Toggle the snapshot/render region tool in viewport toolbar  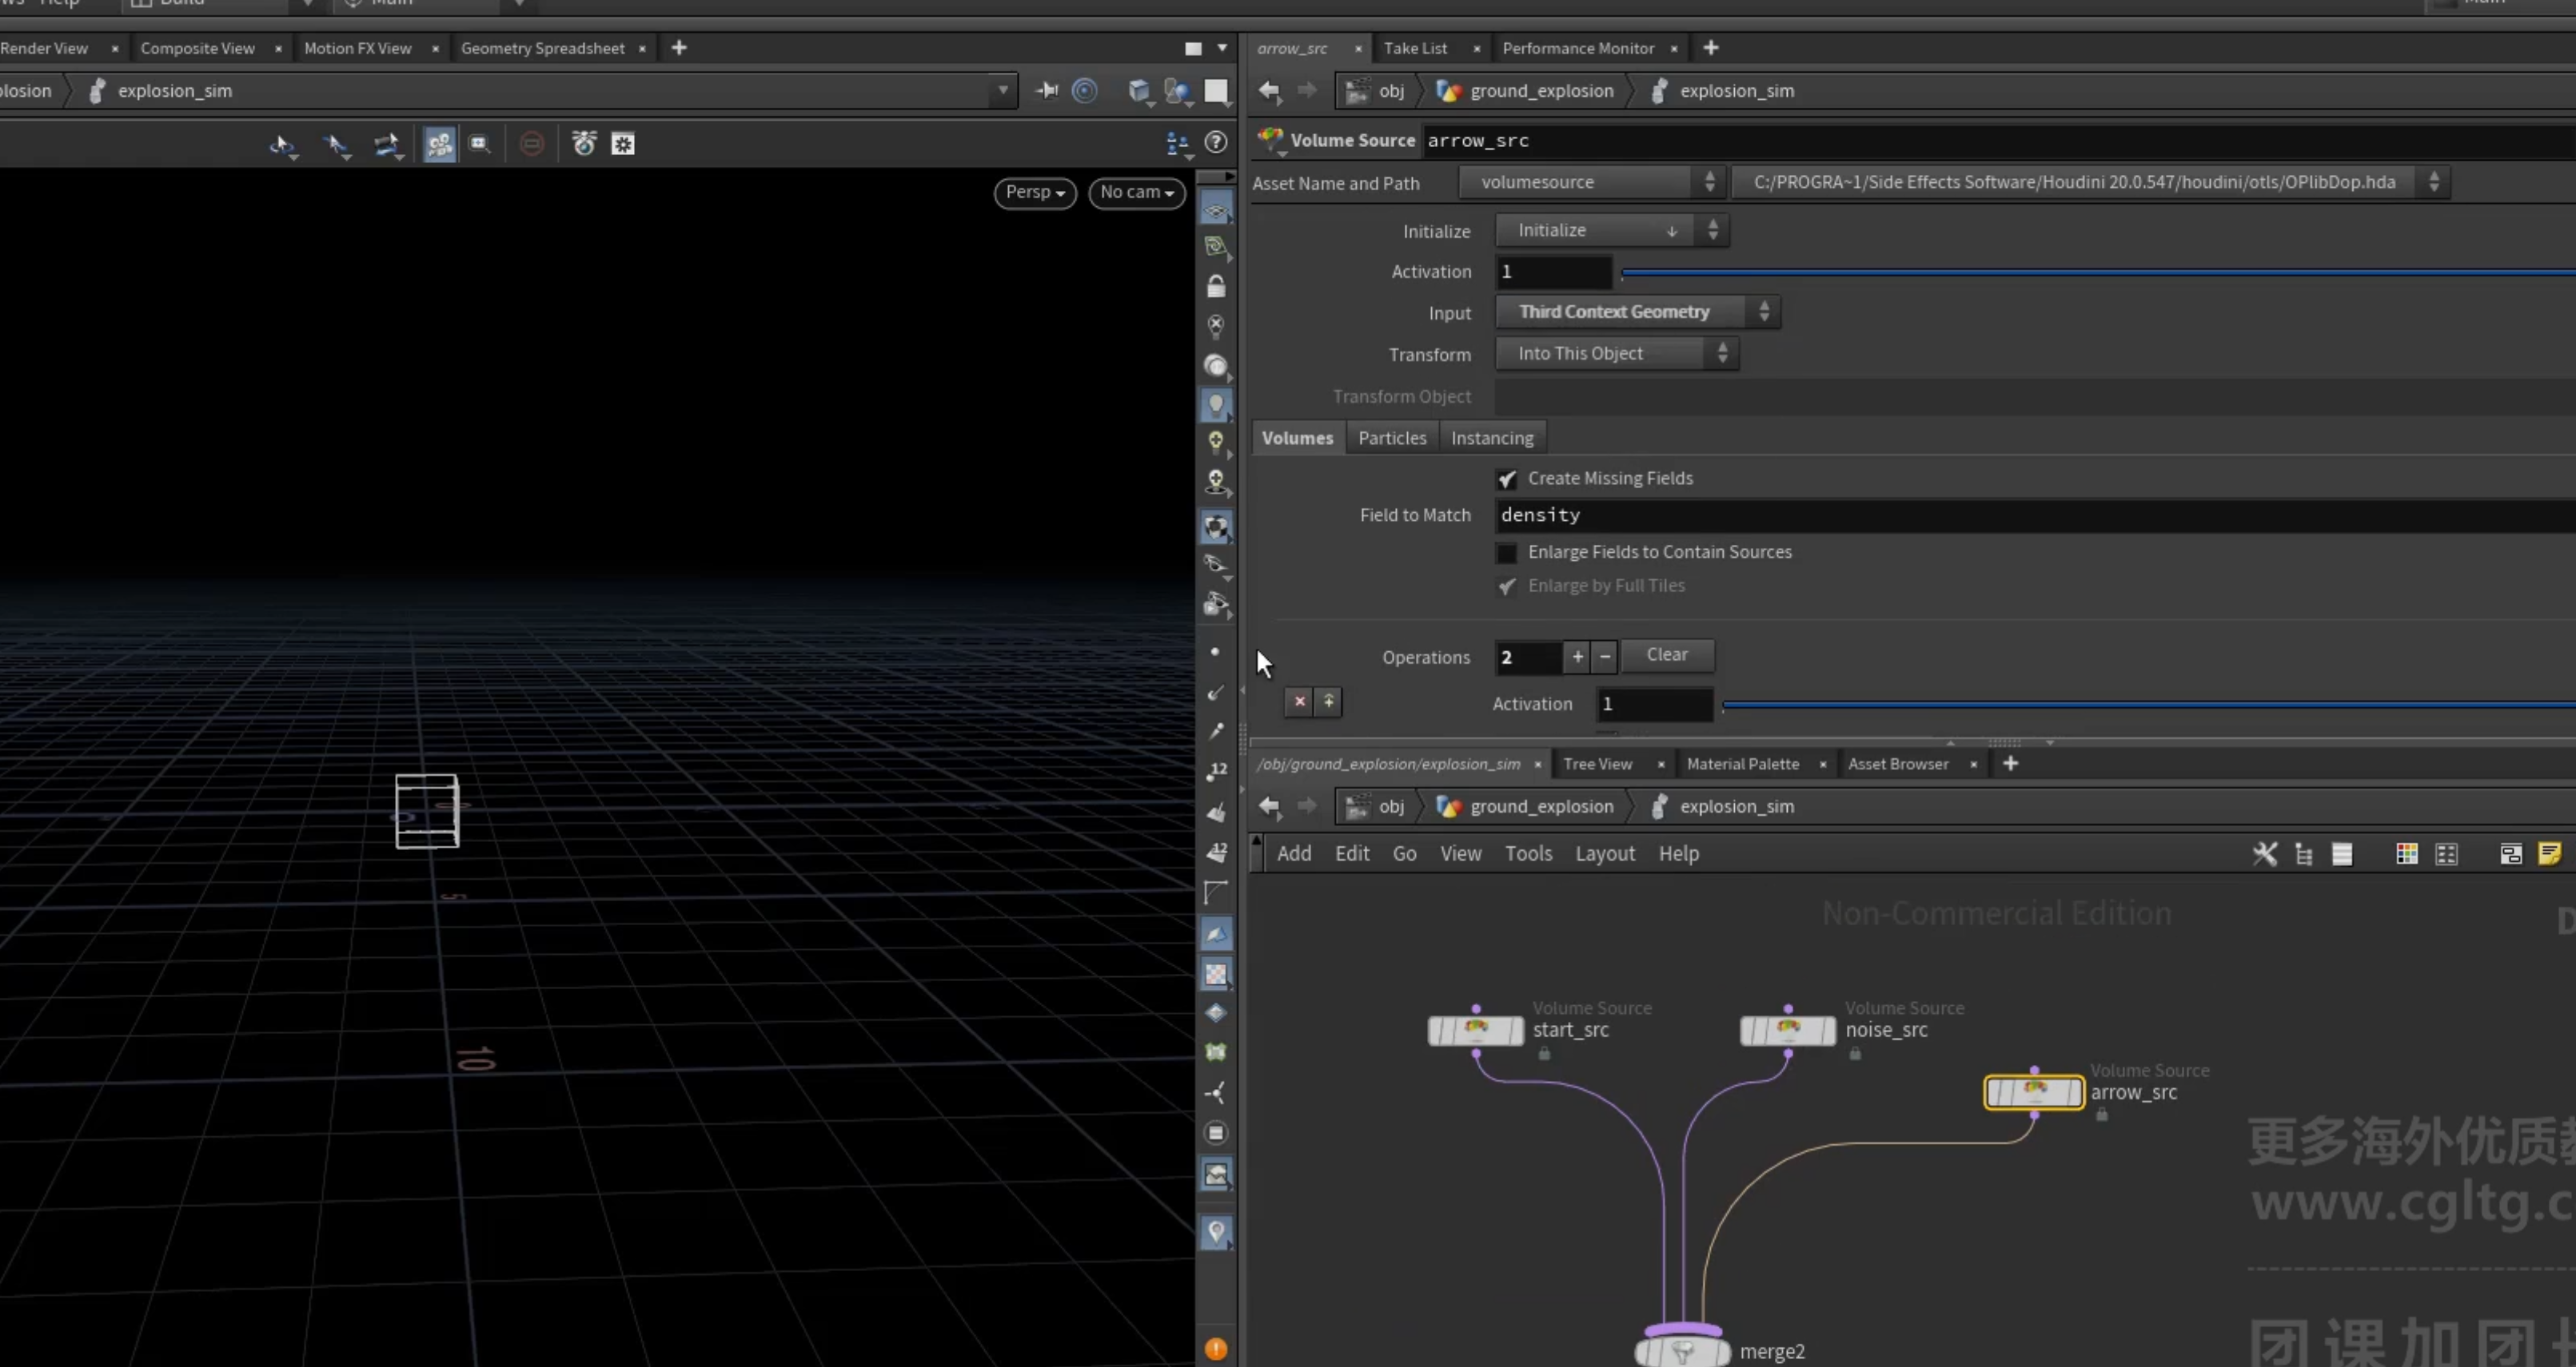480,144
